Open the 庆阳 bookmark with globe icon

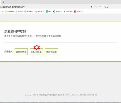39,11
